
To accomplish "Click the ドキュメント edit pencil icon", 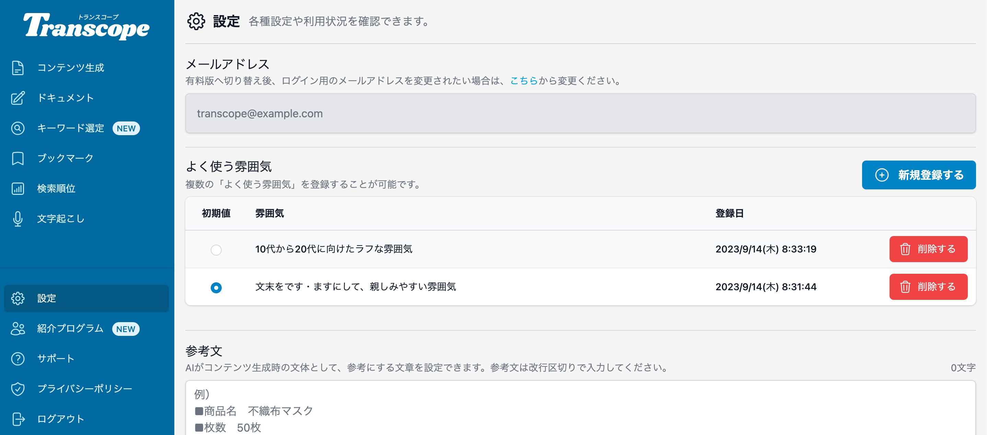I will (x=18, y=98).
